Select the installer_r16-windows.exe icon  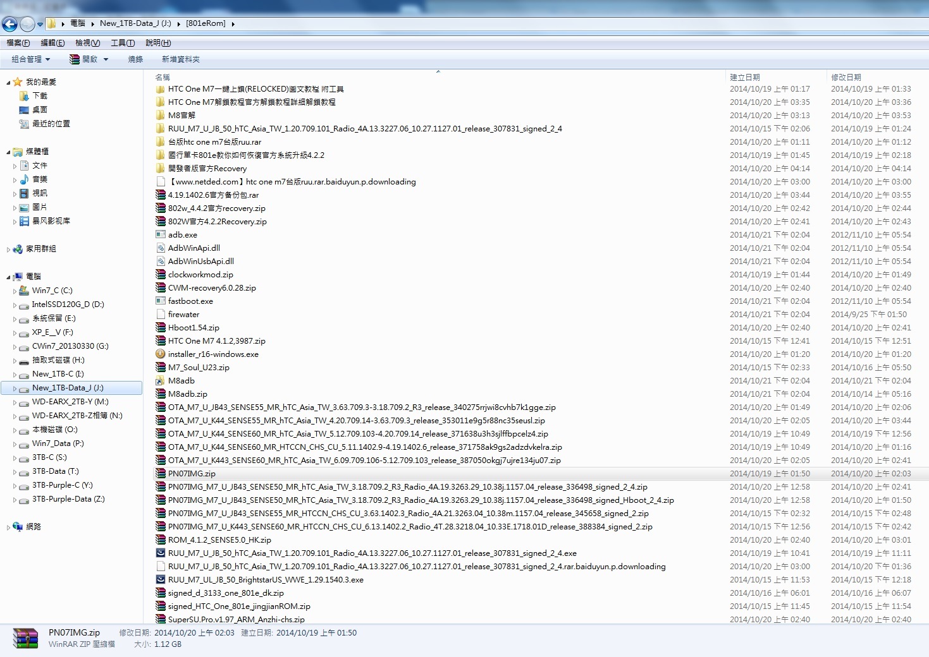pyautogui.click(x=161, y=354)
